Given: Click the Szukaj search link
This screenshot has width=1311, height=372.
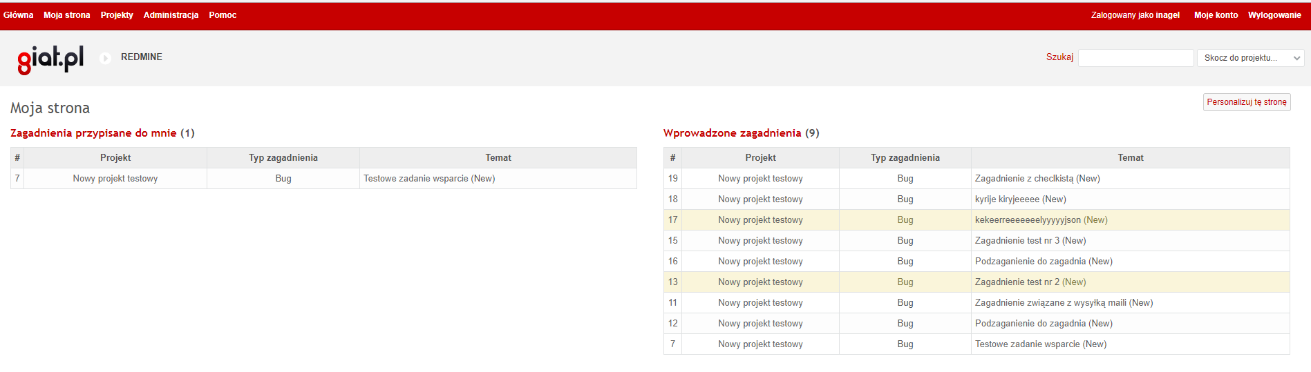Looking at the screenshot, I should click(1059, 57).
